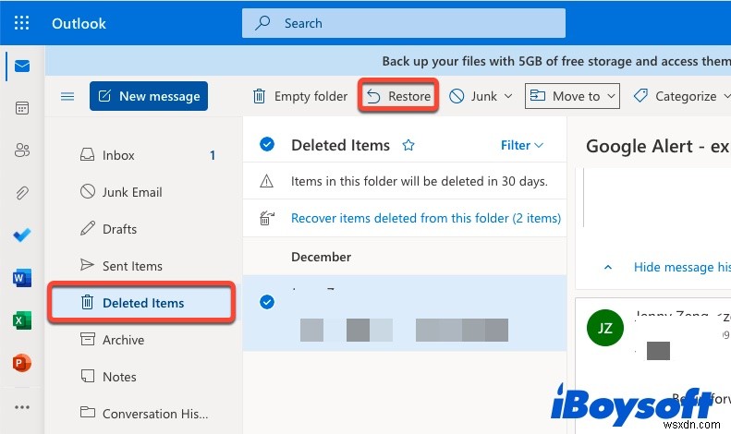Click Hide message history link

tap(682, 267)
